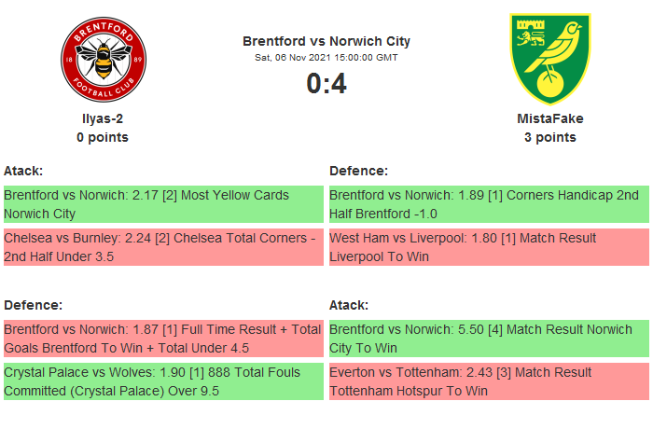
Task: Click the 0:4 final score
Action: click(x=326, y=84)
